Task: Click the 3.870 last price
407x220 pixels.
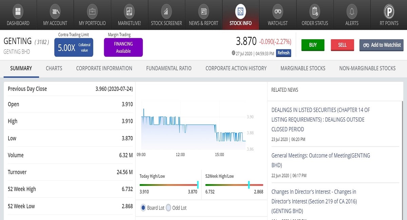Action: [x=246, y=41]
